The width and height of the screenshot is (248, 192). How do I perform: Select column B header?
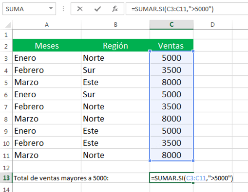pyautogui.click(x=115, y=25)
